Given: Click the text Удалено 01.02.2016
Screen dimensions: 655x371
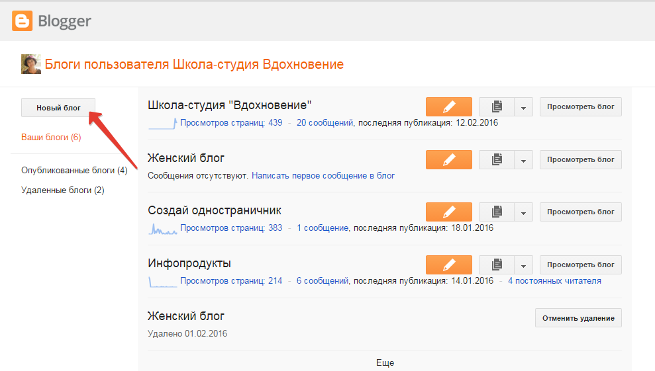Looking at the screenshot, I should [187, 334].
